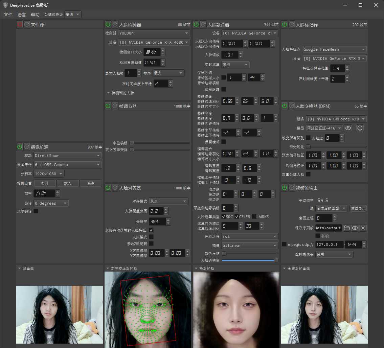Screen dimensions: 384x348
Task: Click the reset icon next to 人脸融合器
Action: (203, 24)
